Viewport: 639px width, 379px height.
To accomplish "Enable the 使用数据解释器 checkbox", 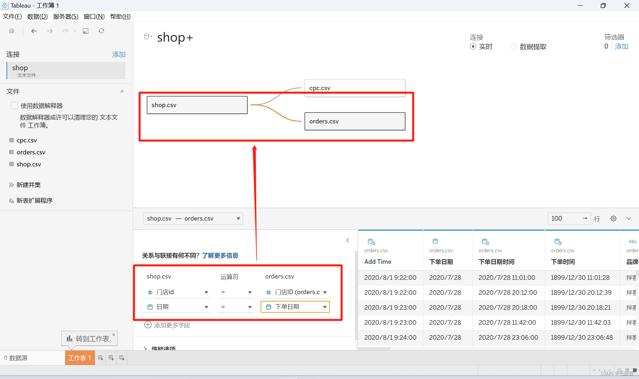I will pyautogui.click(x=14, y=105).
